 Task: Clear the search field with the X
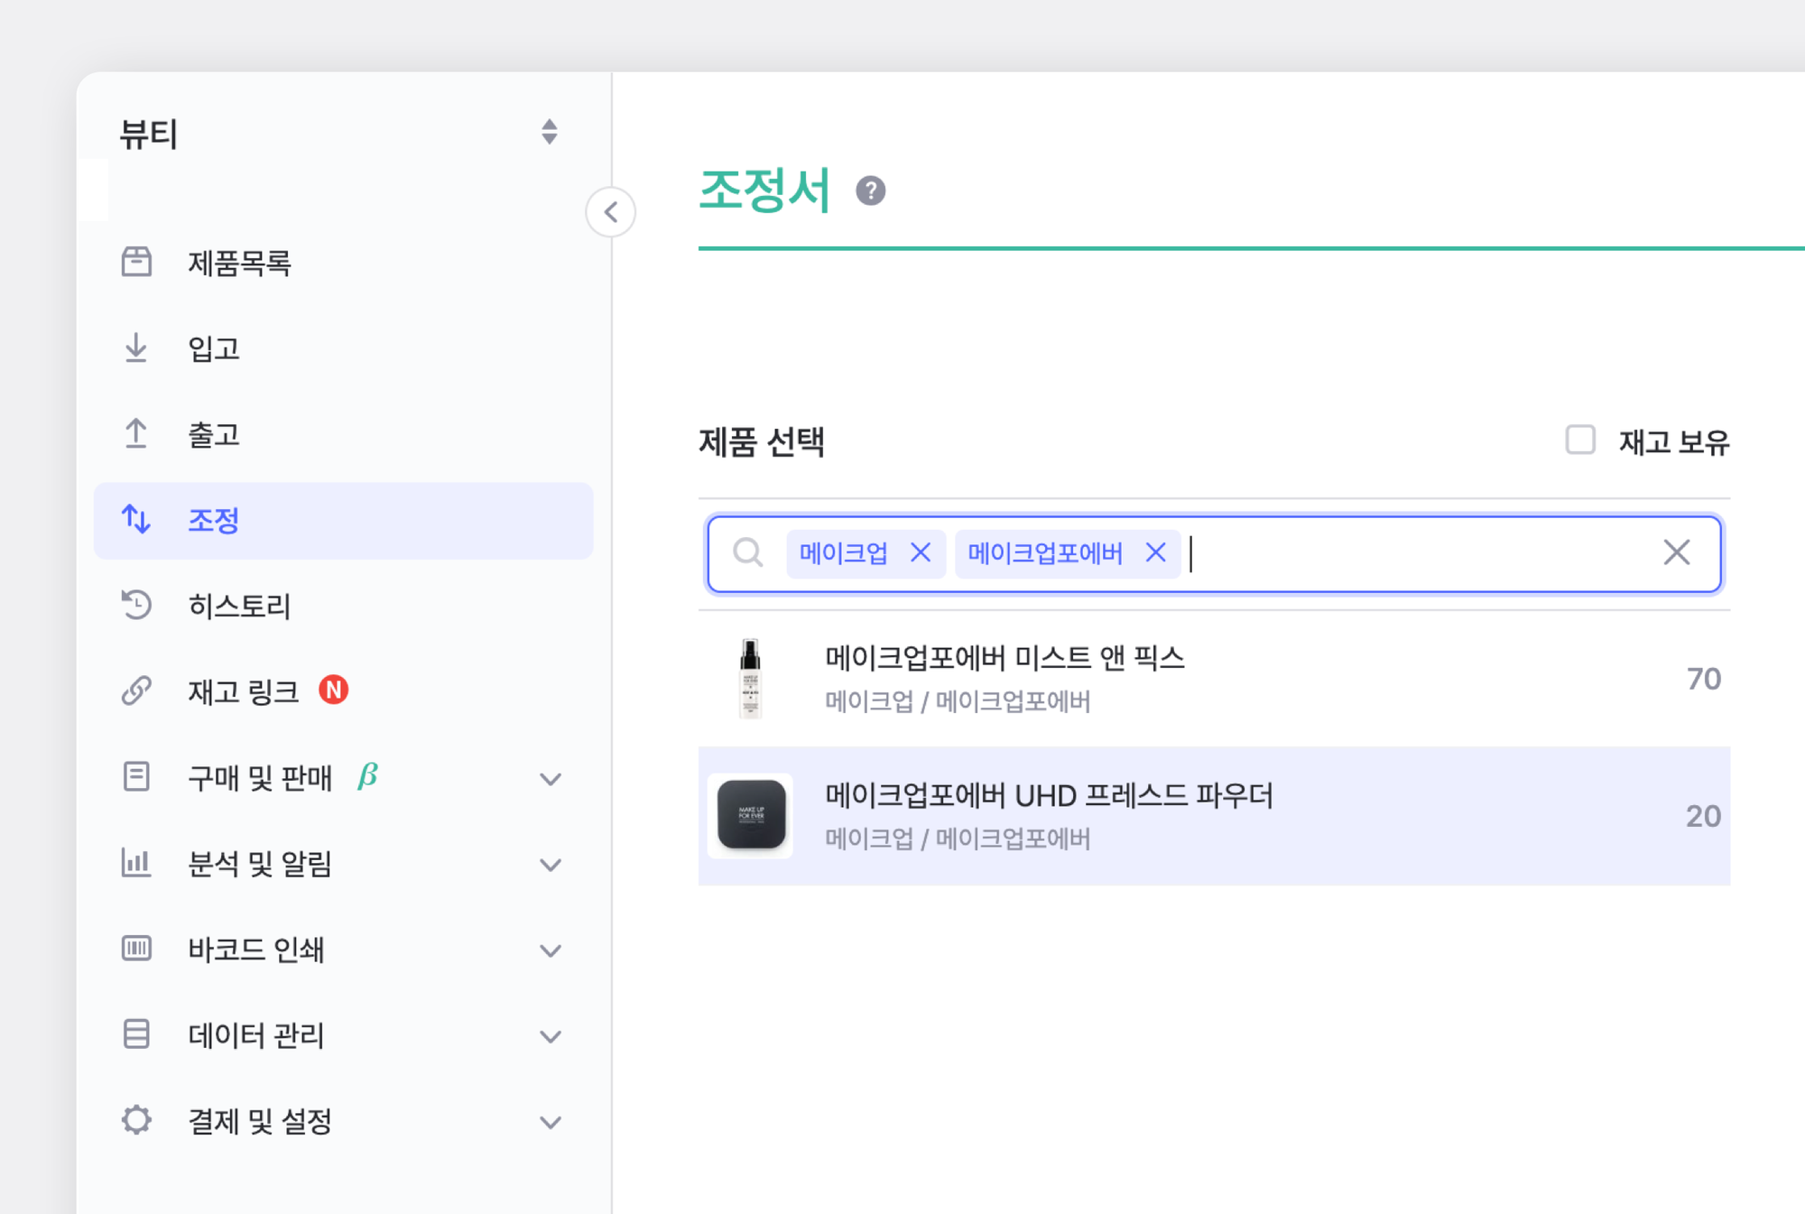pos(1676,552)
